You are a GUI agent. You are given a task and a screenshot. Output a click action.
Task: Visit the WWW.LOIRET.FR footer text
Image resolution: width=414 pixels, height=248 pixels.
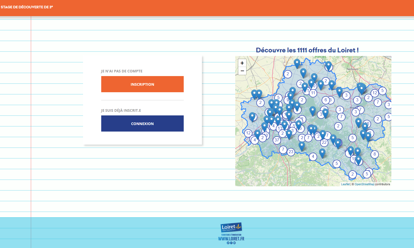(x=231, y=239)
